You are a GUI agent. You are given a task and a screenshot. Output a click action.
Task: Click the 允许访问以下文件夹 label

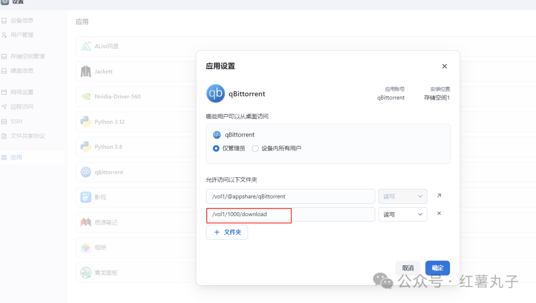click(231, 180)
